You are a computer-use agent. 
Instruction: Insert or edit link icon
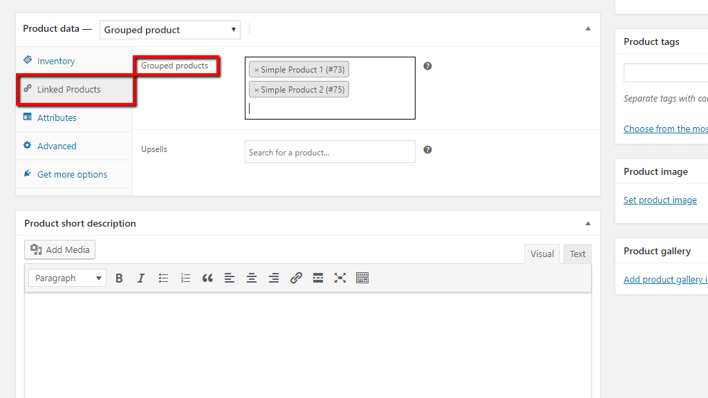click(296, 278)
